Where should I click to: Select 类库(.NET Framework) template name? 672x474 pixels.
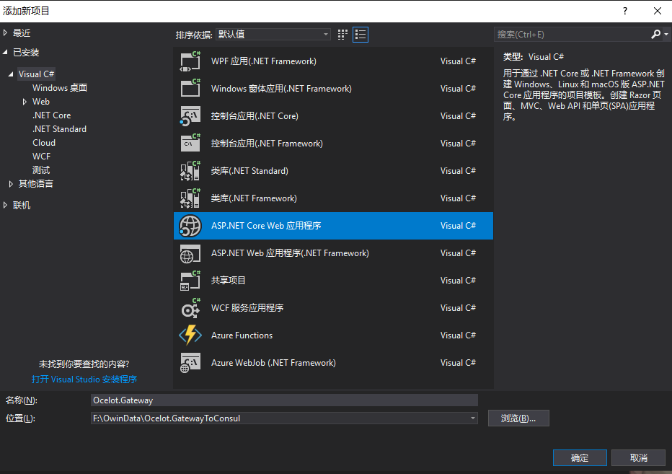[254, 198]
